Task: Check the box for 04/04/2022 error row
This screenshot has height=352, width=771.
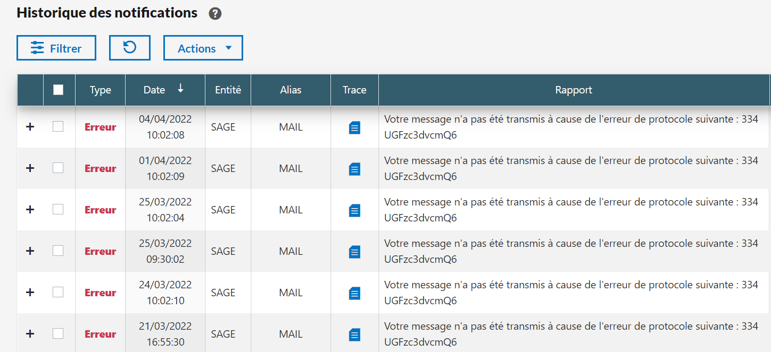Action: (x=58, y=126)
